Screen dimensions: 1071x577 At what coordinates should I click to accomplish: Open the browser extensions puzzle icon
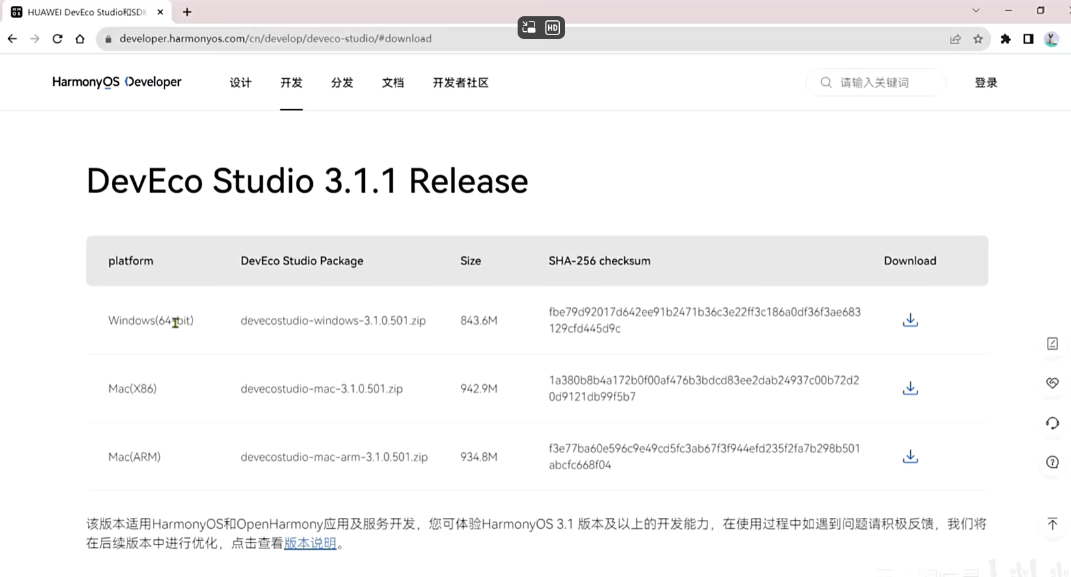point(1005,39)
